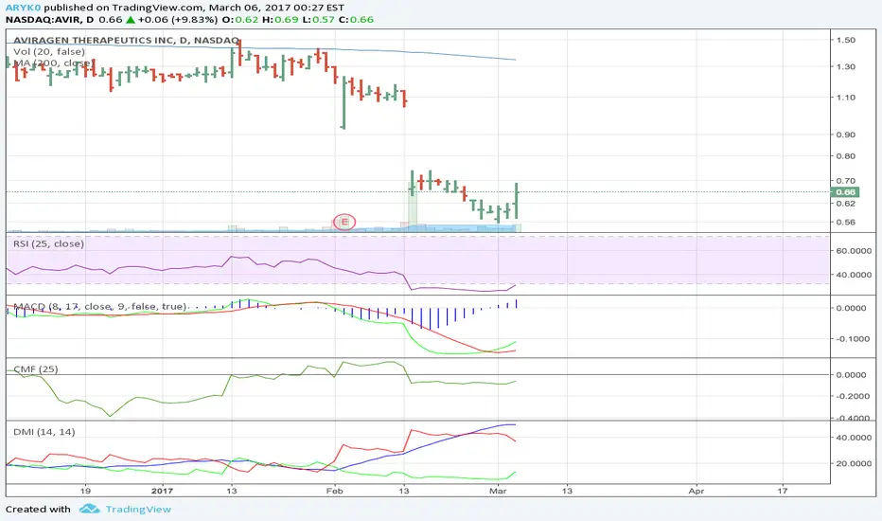Click the 60.0000 RSI axis value

click(x=854, y=251)
